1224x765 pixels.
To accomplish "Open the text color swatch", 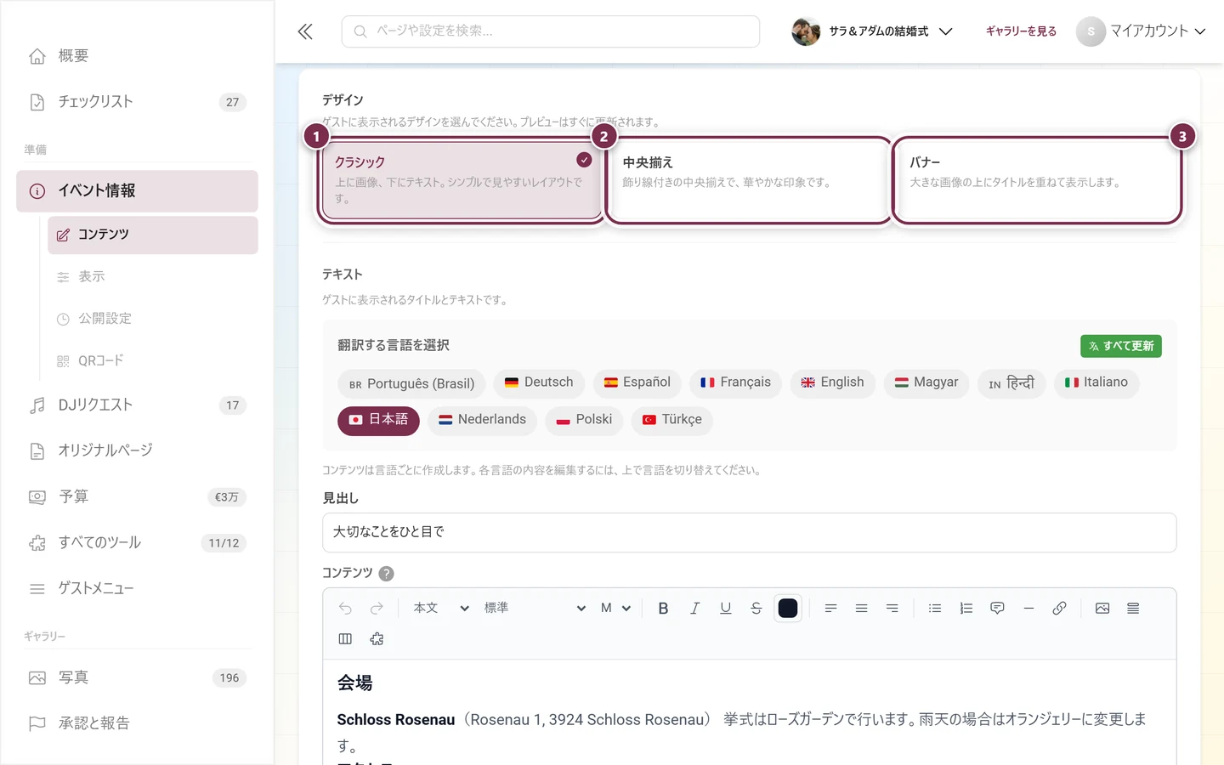I will click(788, 608).
